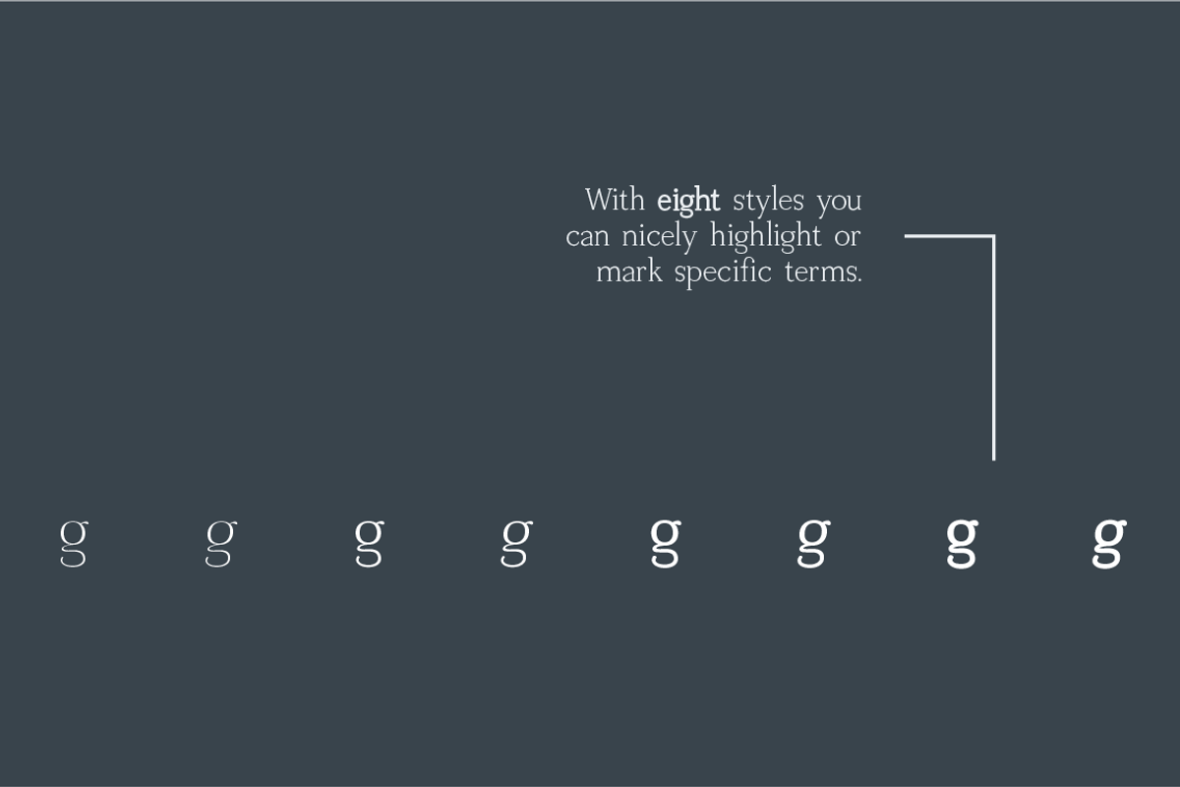Click the third g glyph in the row
This screenshot has width=1180, height=787.
point(368,541)
